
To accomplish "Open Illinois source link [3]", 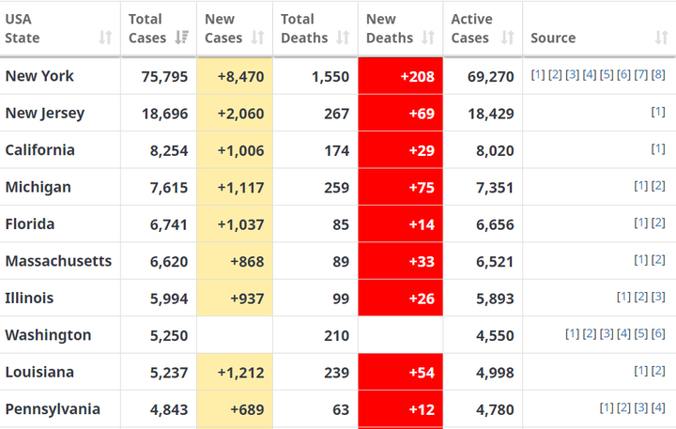I will coord(658,298).
